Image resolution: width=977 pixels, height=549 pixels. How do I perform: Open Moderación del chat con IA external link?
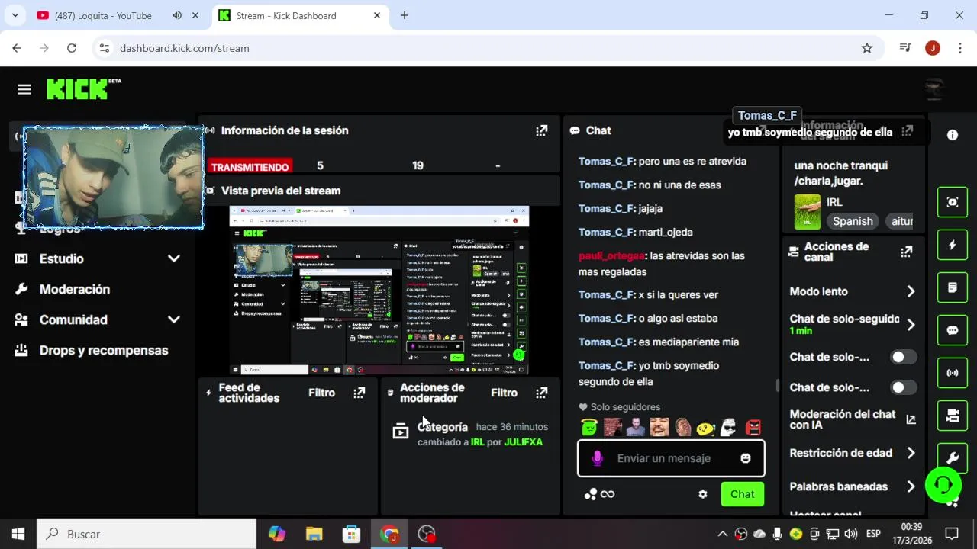coord(911,419)
